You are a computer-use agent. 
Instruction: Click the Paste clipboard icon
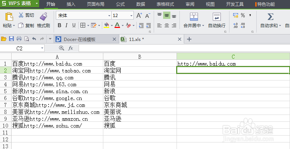click(9, 16)
